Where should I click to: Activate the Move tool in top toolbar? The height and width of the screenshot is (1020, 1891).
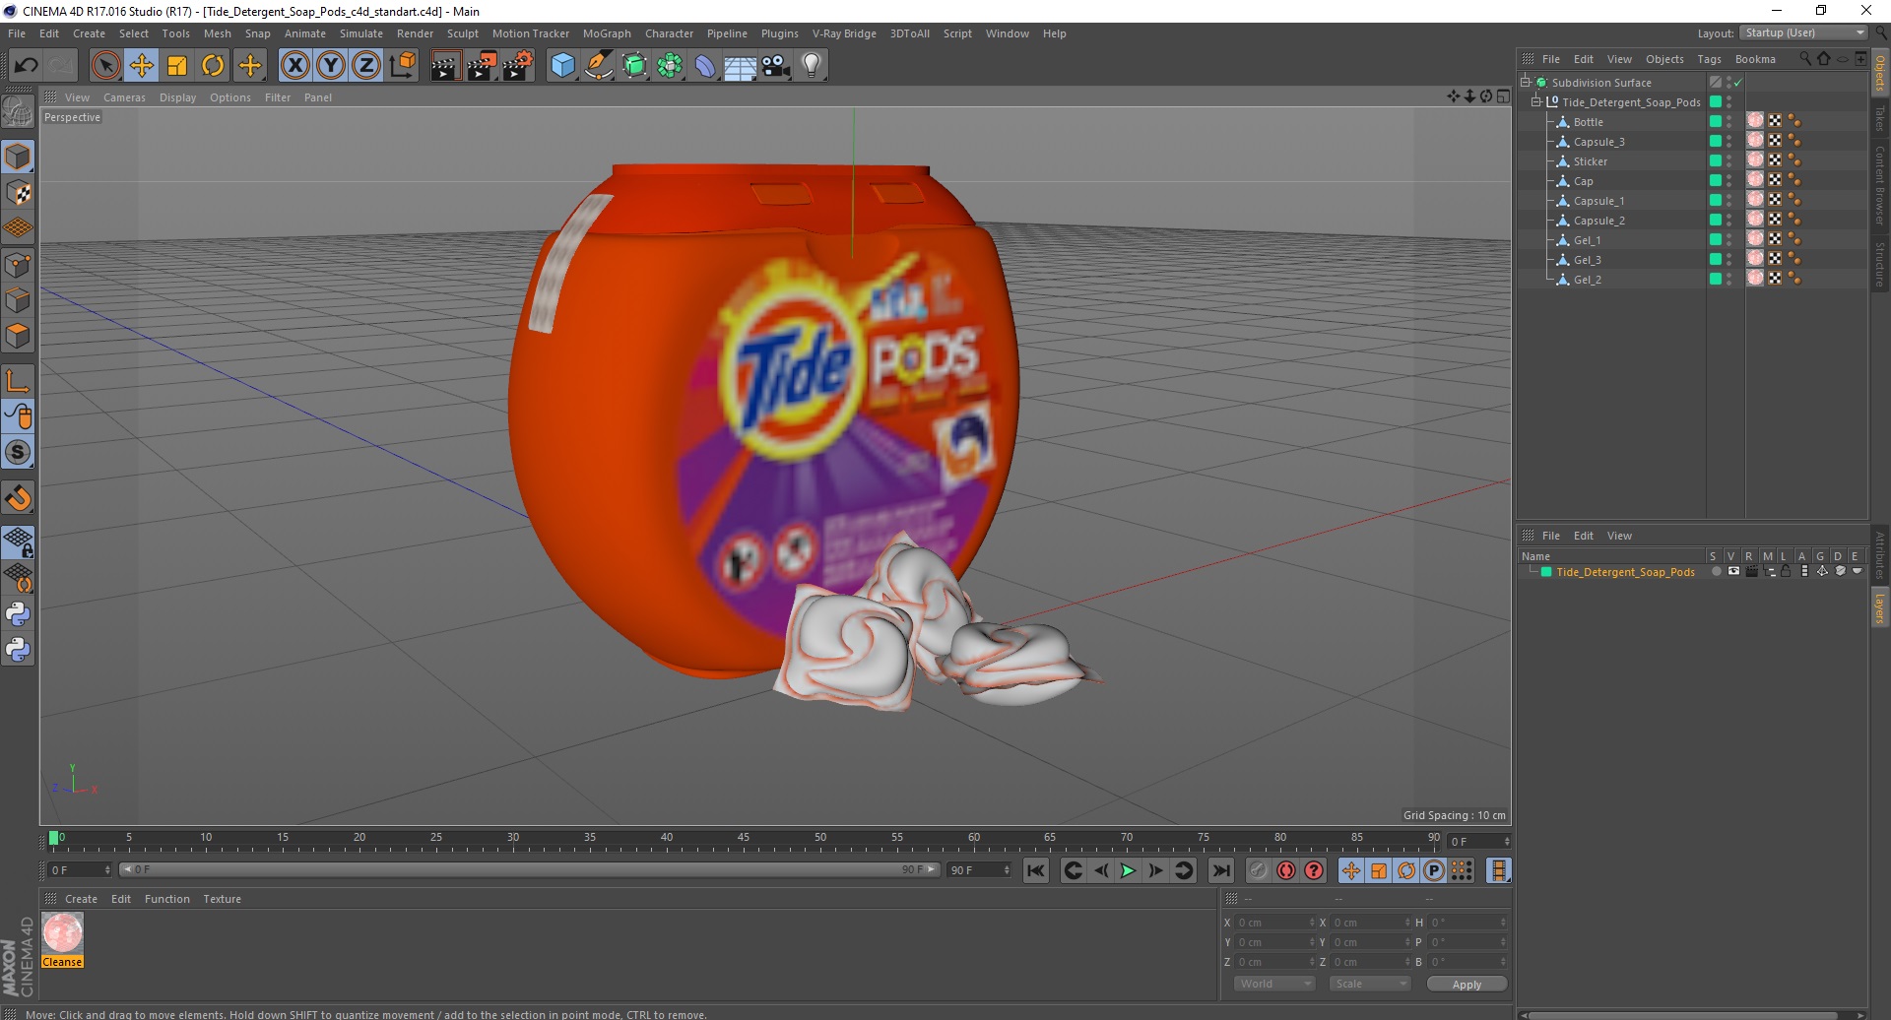(142, 66)
